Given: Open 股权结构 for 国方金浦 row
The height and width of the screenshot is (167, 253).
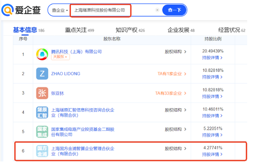Looking at the screenshot, I should (175, 149).
